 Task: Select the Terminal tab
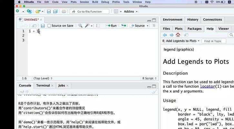[43, 85]
